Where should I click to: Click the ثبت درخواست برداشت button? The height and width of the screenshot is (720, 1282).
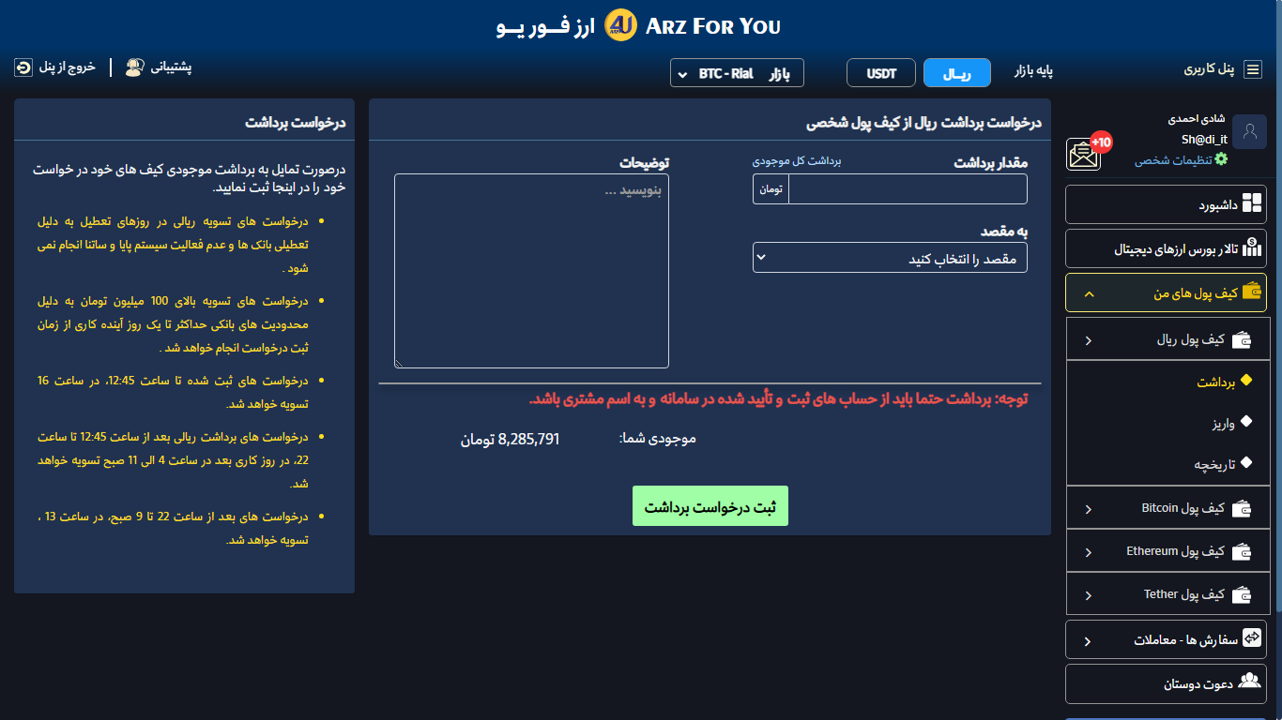coord(710,506)
